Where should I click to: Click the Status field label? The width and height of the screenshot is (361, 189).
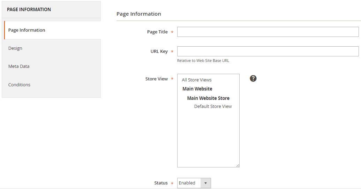pyautogui.click(x=161, y=183)
